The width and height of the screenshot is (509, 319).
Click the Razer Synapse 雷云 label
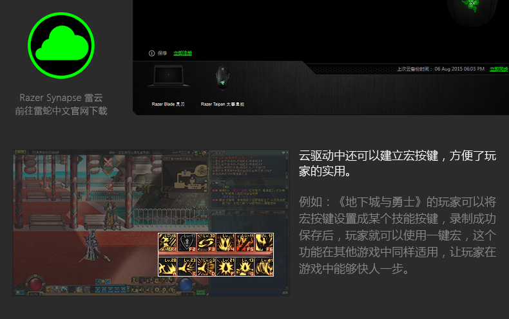coord(61,98)
